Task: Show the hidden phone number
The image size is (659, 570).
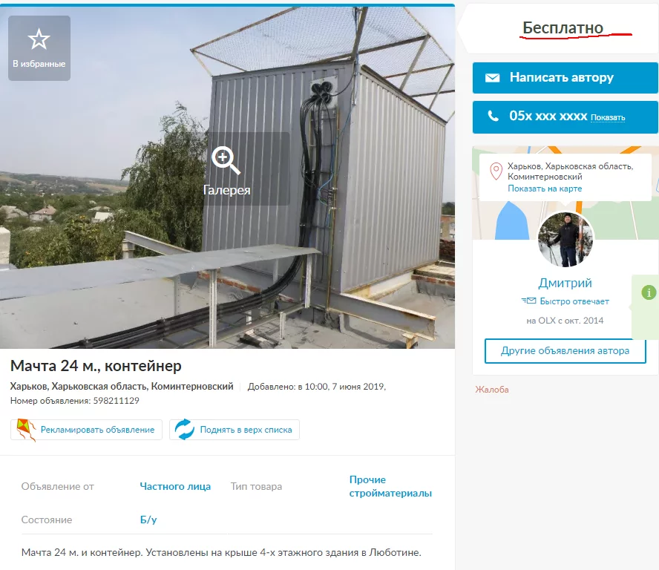Action: click(607, 118)
